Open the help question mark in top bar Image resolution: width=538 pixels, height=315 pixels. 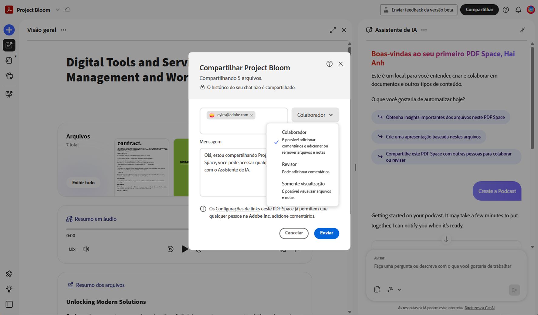(x=506, y=10)
